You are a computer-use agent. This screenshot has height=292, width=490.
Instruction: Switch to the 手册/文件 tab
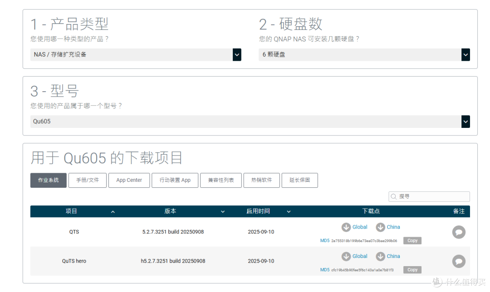[88, 180]
